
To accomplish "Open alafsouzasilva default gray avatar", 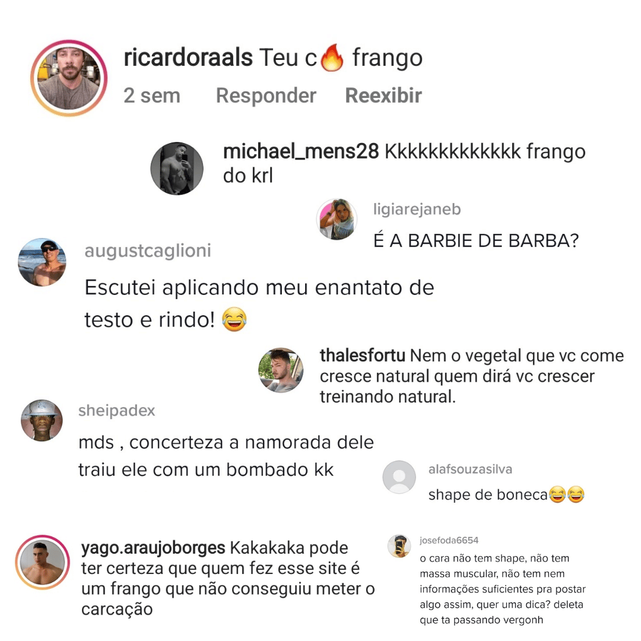I will pos(399,477).
